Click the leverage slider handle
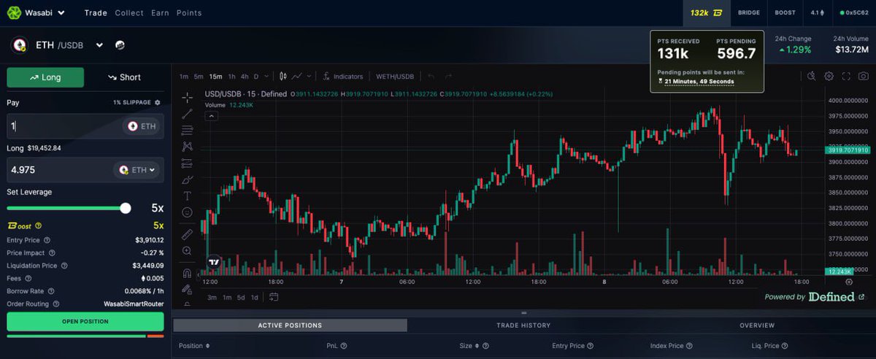The width and height of the screenshot is (876, 359). coord(126,209)
